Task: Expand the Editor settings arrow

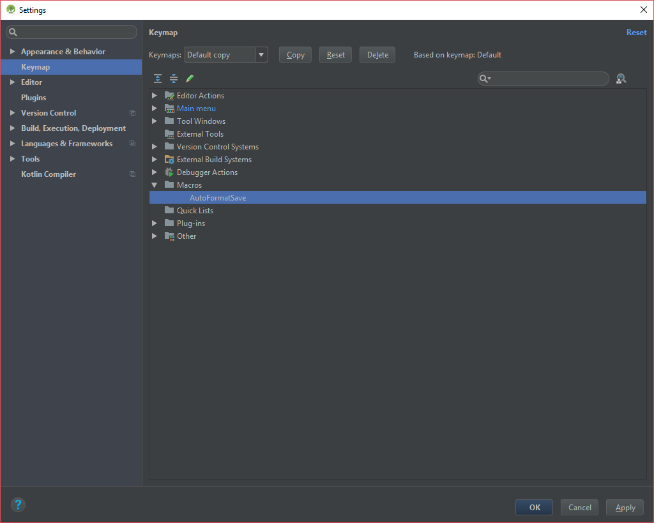Action: click(x=13, y=82)
